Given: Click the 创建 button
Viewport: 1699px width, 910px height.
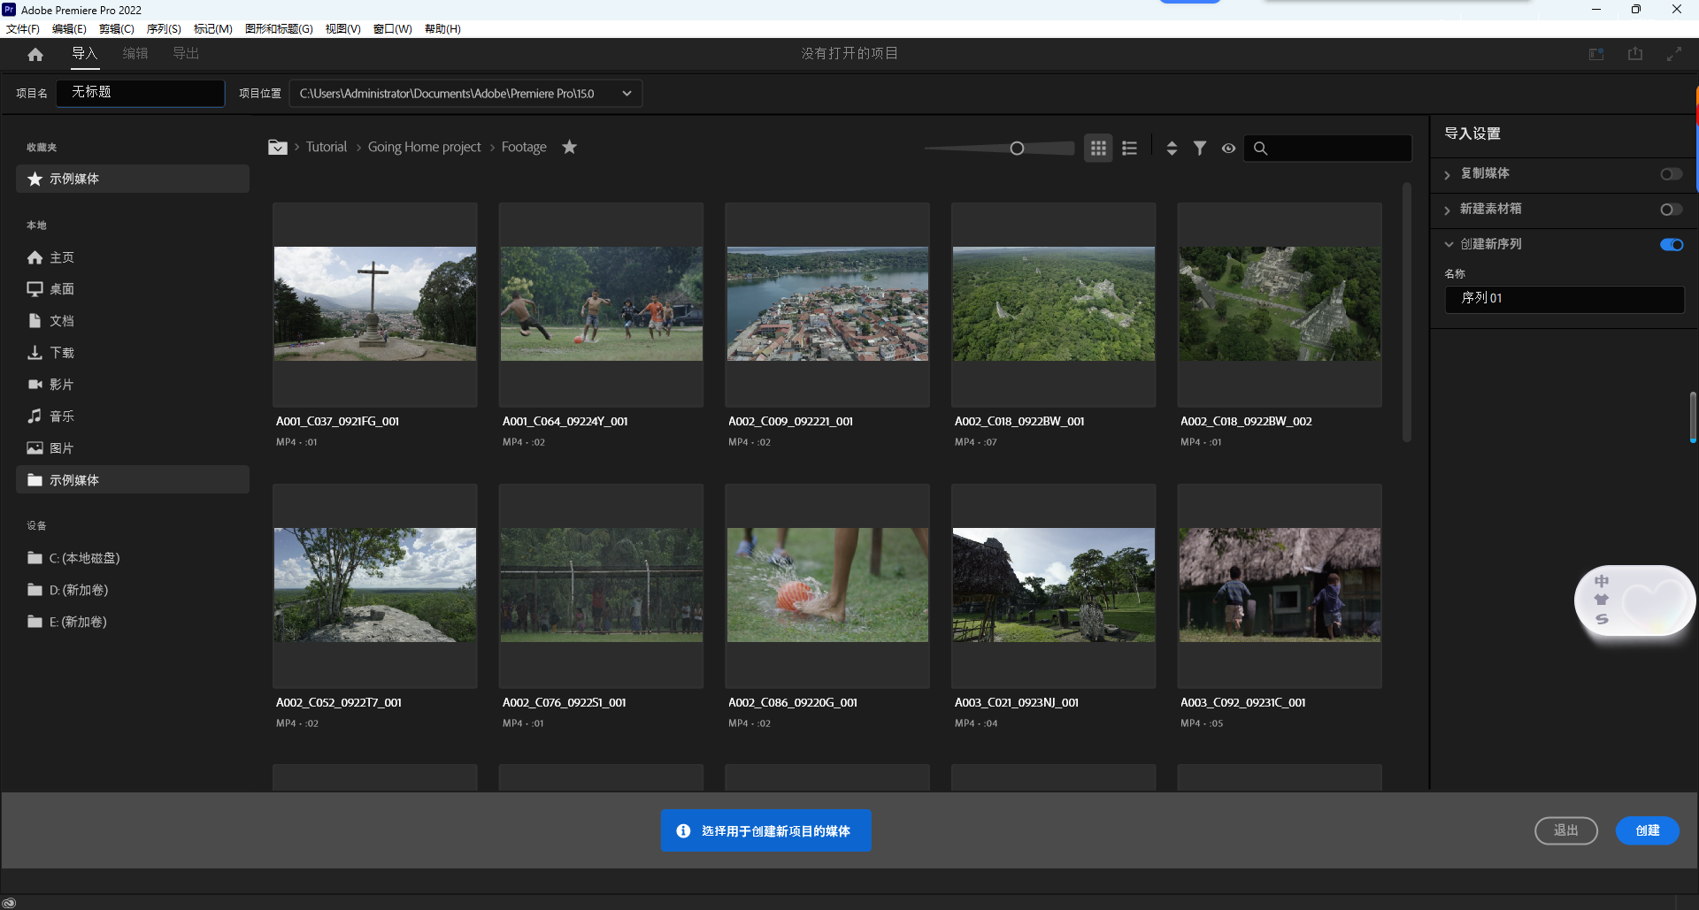Looking at the screenshot, I should click(1647, 830).
